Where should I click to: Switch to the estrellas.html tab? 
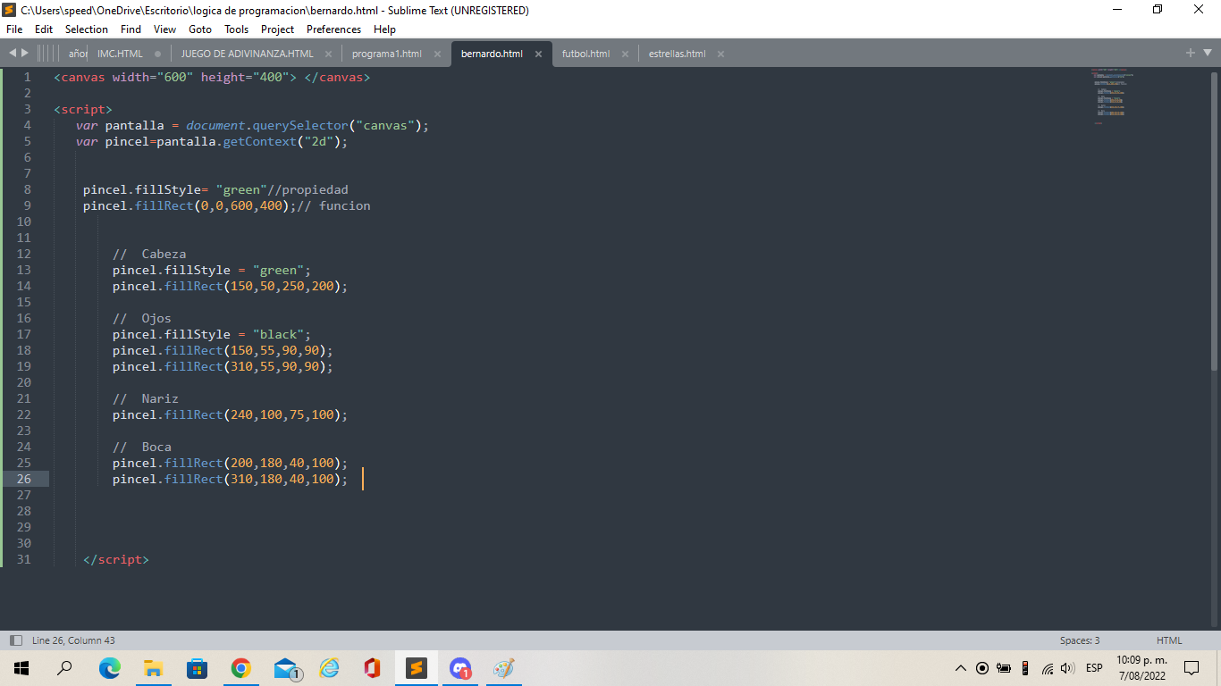tap(677, 54)
